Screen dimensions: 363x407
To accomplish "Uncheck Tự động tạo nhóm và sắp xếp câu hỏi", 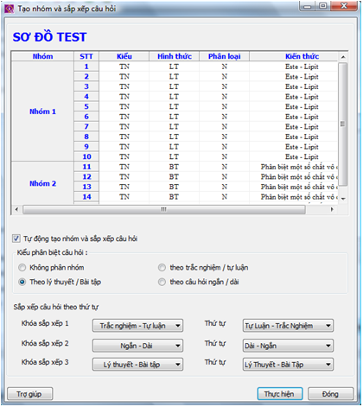I will pyautogui.click(x=16, y=238).
